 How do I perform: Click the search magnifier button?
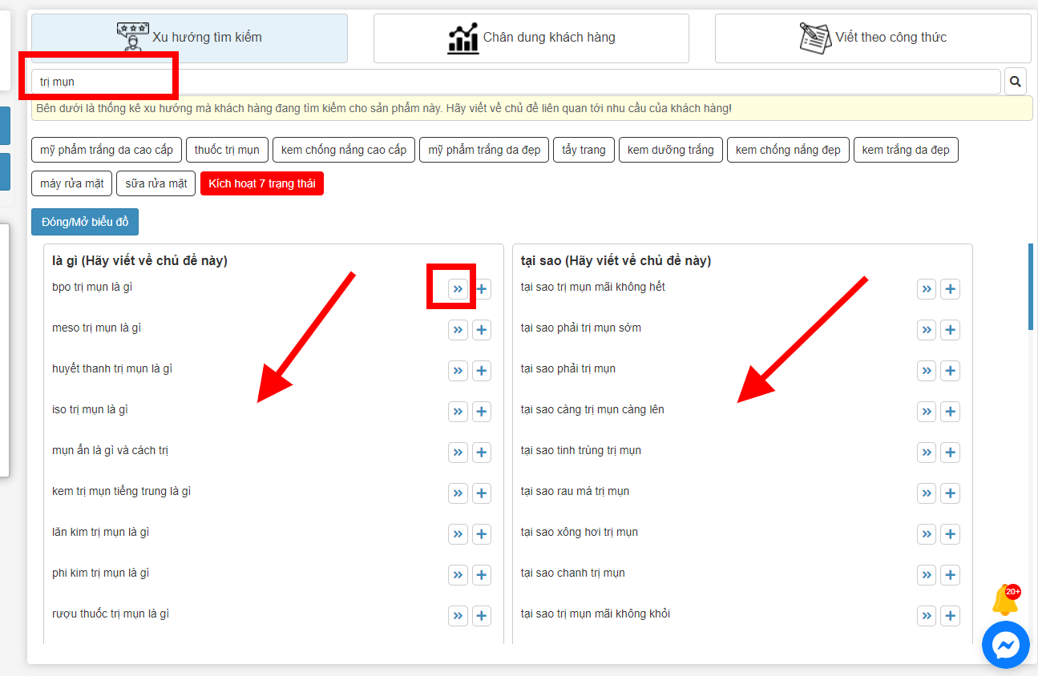(x=1016, y=81)
